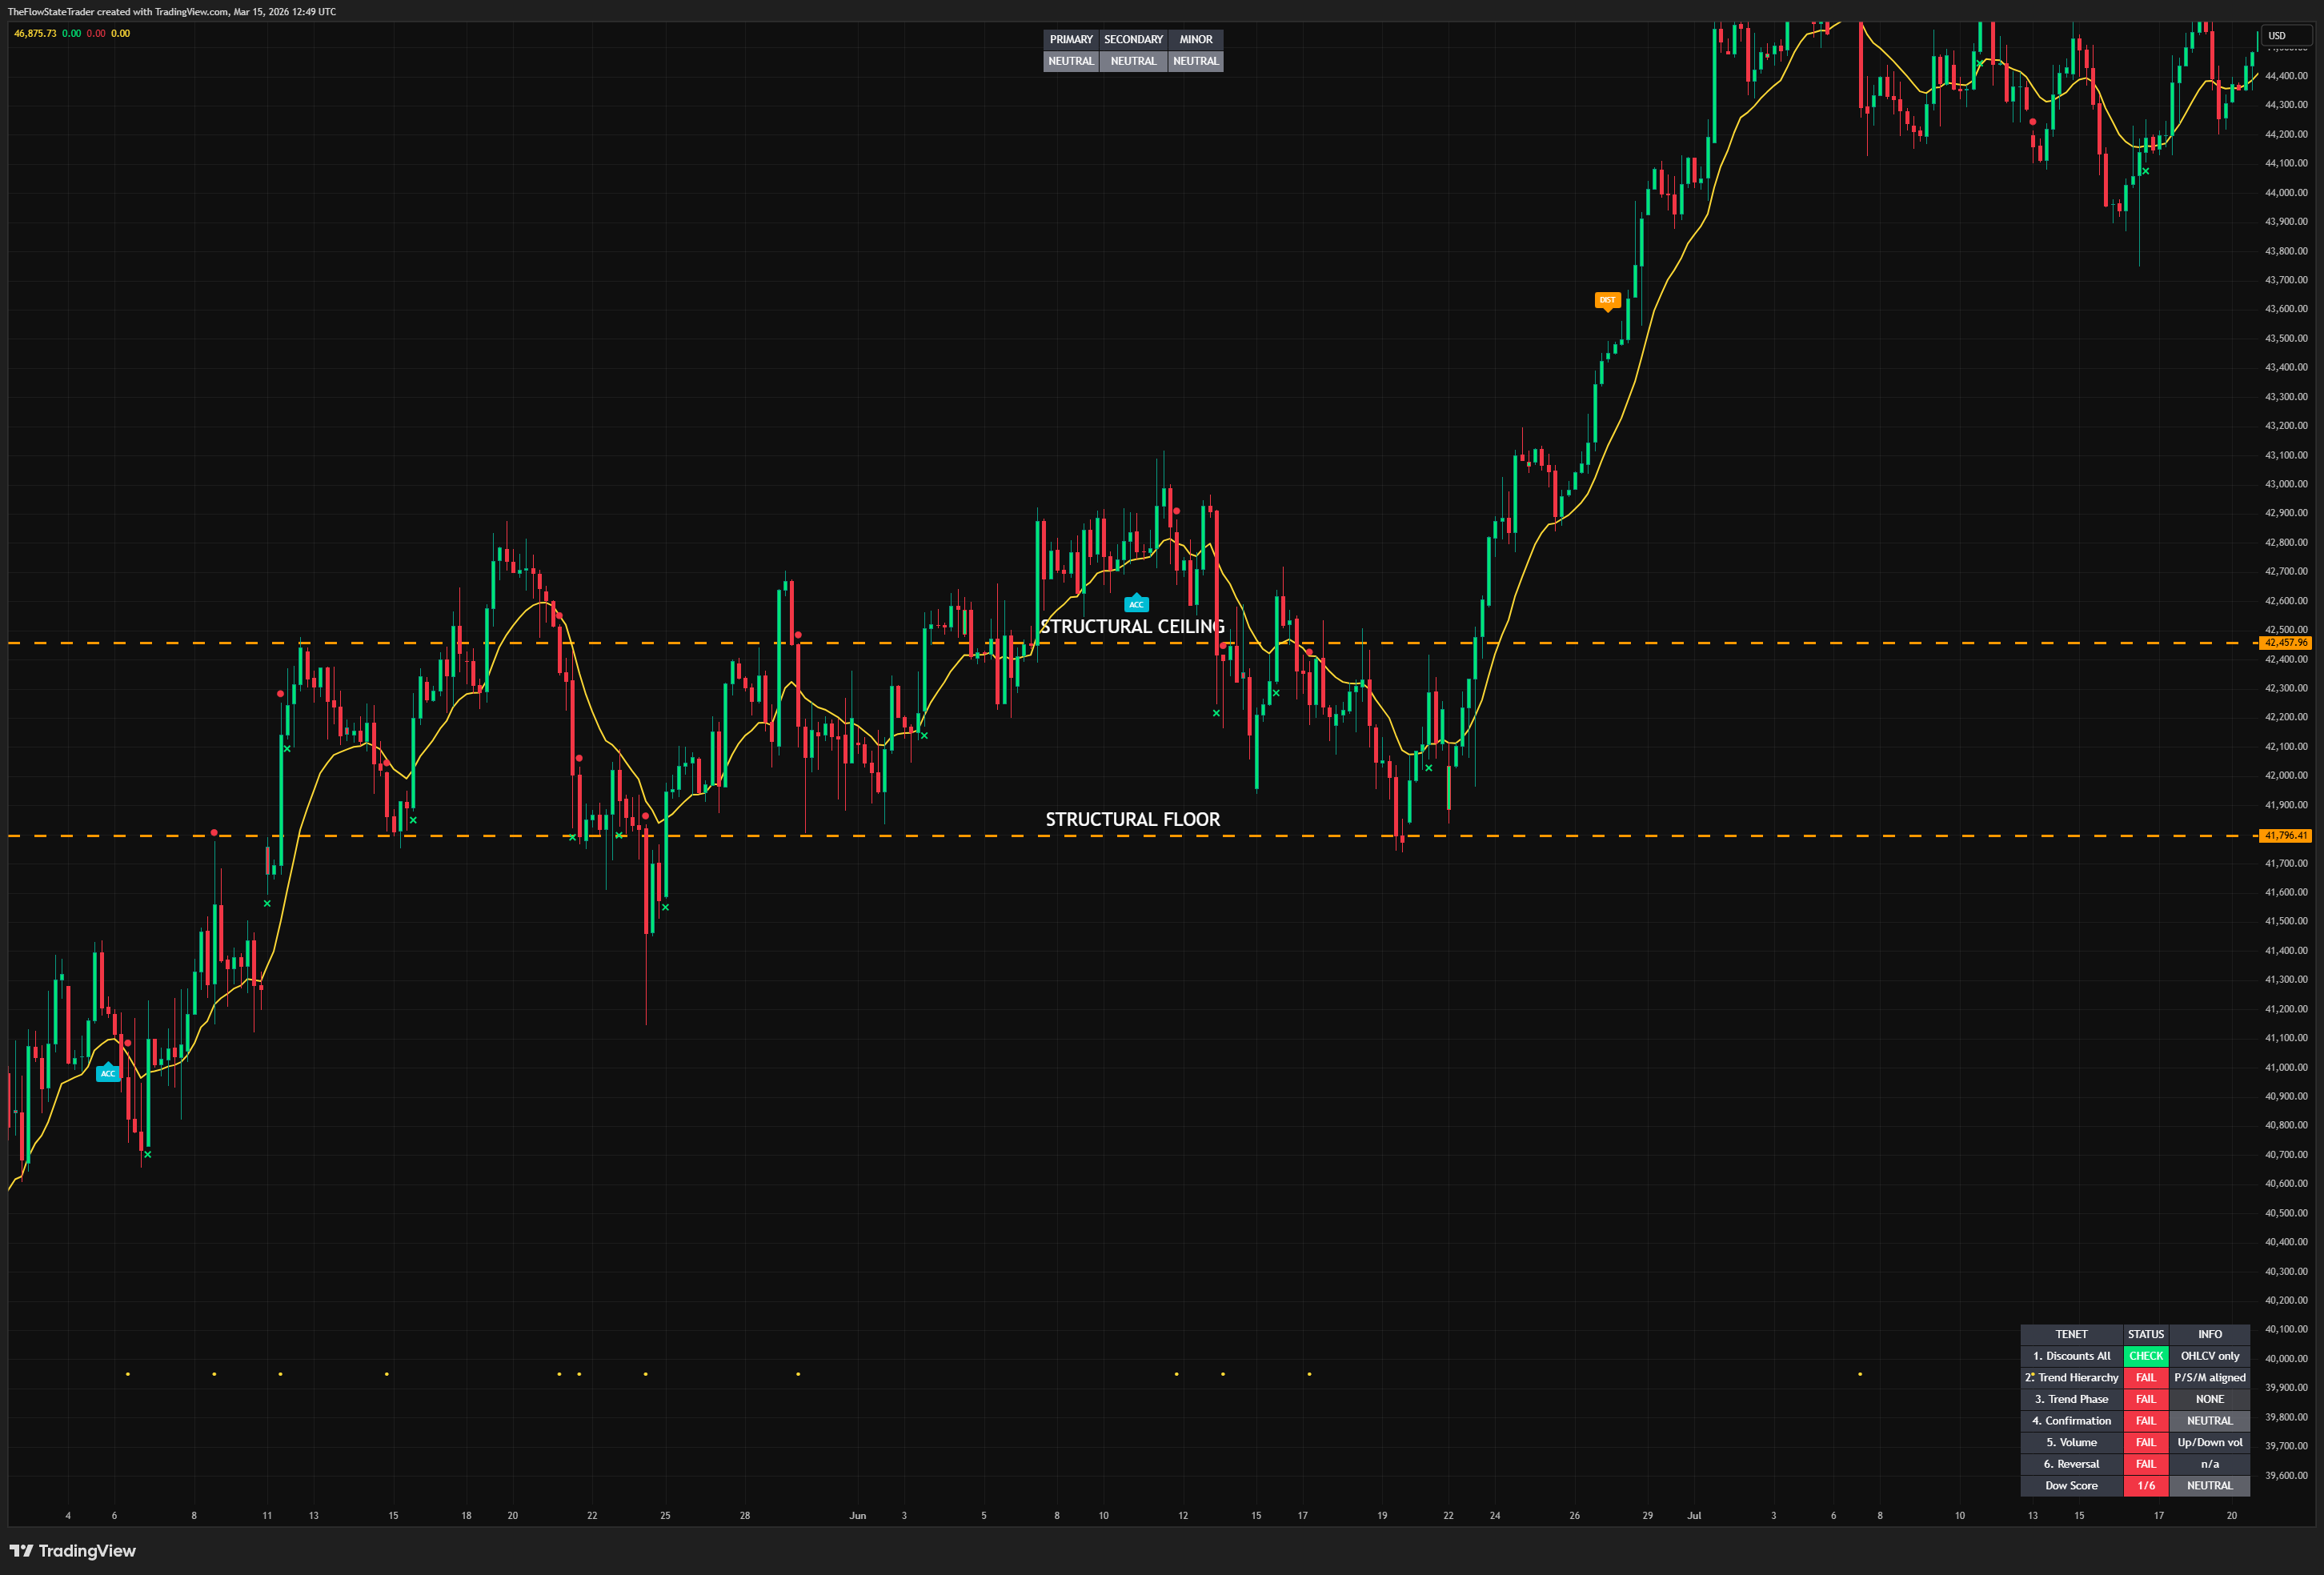This screenshot has height=1575, width=2324.
Task: Click the orange 42,457.96 price tag
Action: [2286, 643]
